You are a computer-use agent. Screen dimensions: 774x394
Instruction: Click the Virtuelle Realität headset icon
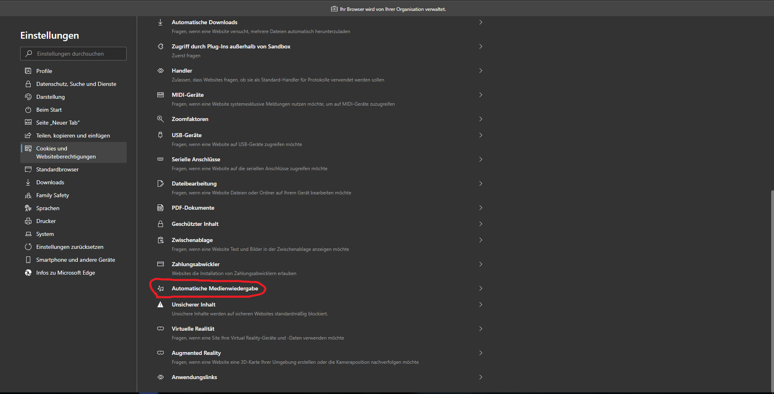(x=161, y=329)
